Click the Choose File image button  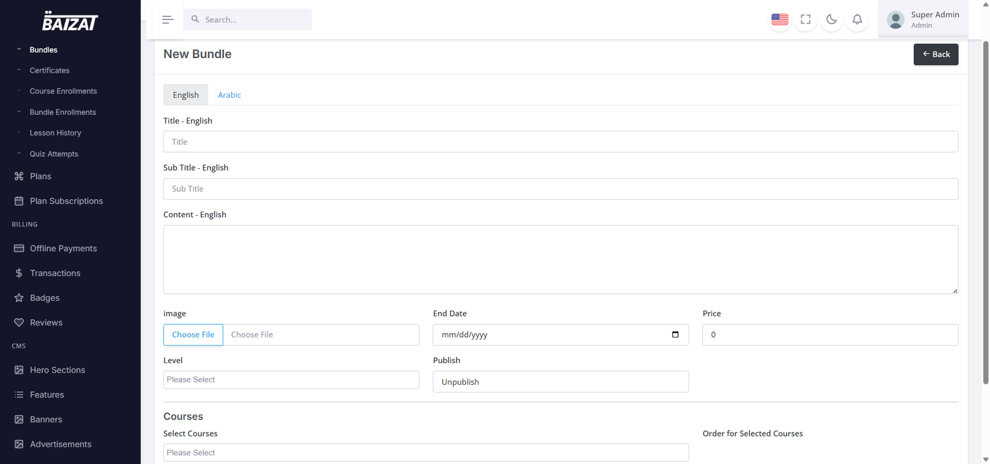tap(193, 335)
